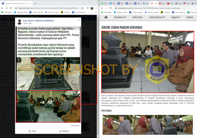Click the Jokowi grave visit photo in the post
This screenshot has width=197, height=138.
coord(48,107)
